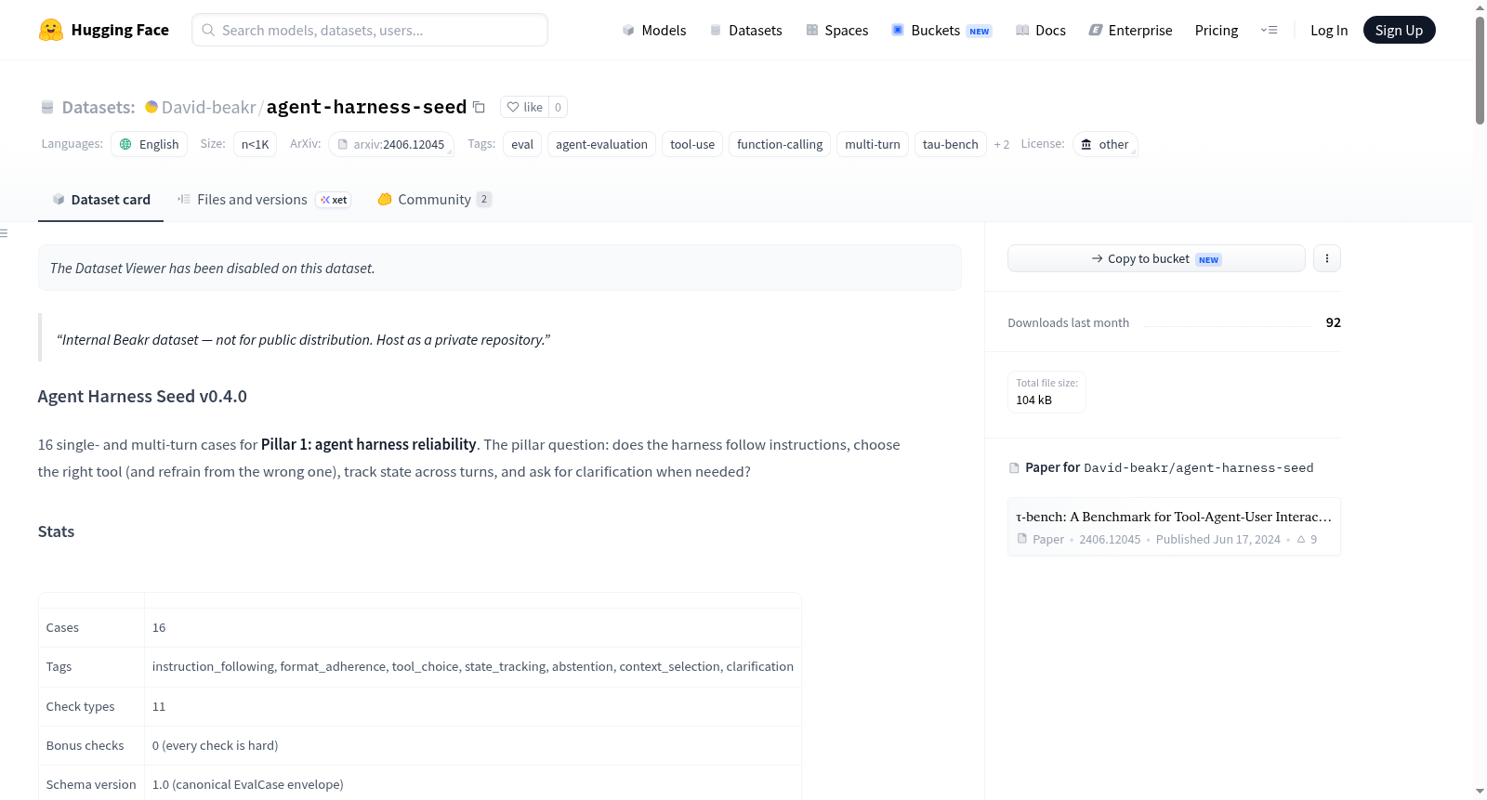1487x800 pixels.
Task: Like this dataset
Action: point(524,107)
